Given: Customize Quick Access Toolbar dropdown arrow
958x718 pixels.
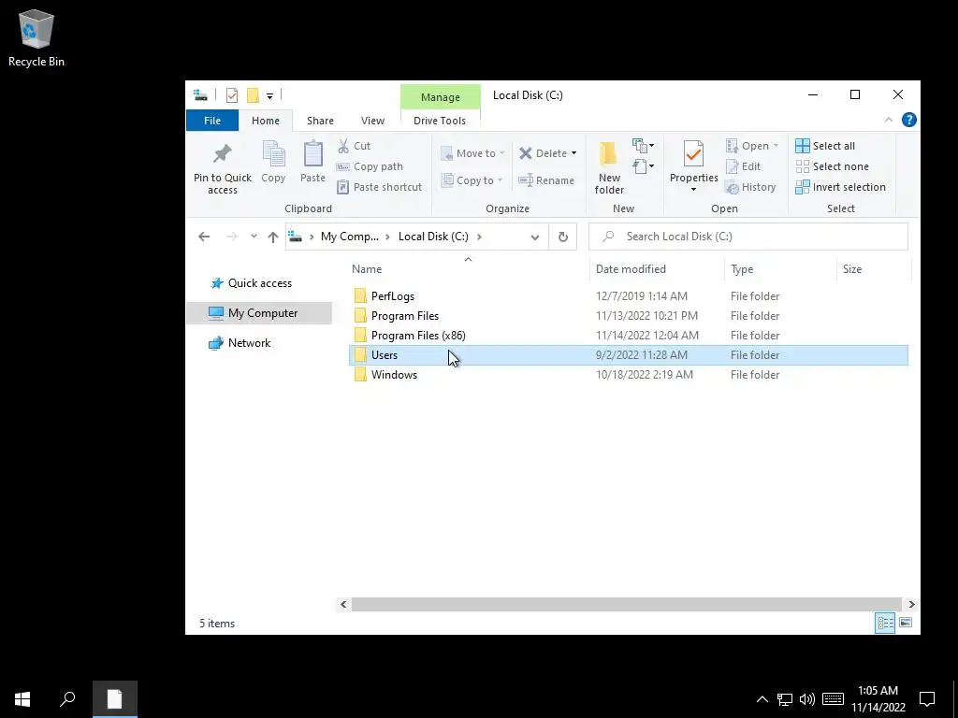Looking at the screenshot, I should tap(269, 95).
